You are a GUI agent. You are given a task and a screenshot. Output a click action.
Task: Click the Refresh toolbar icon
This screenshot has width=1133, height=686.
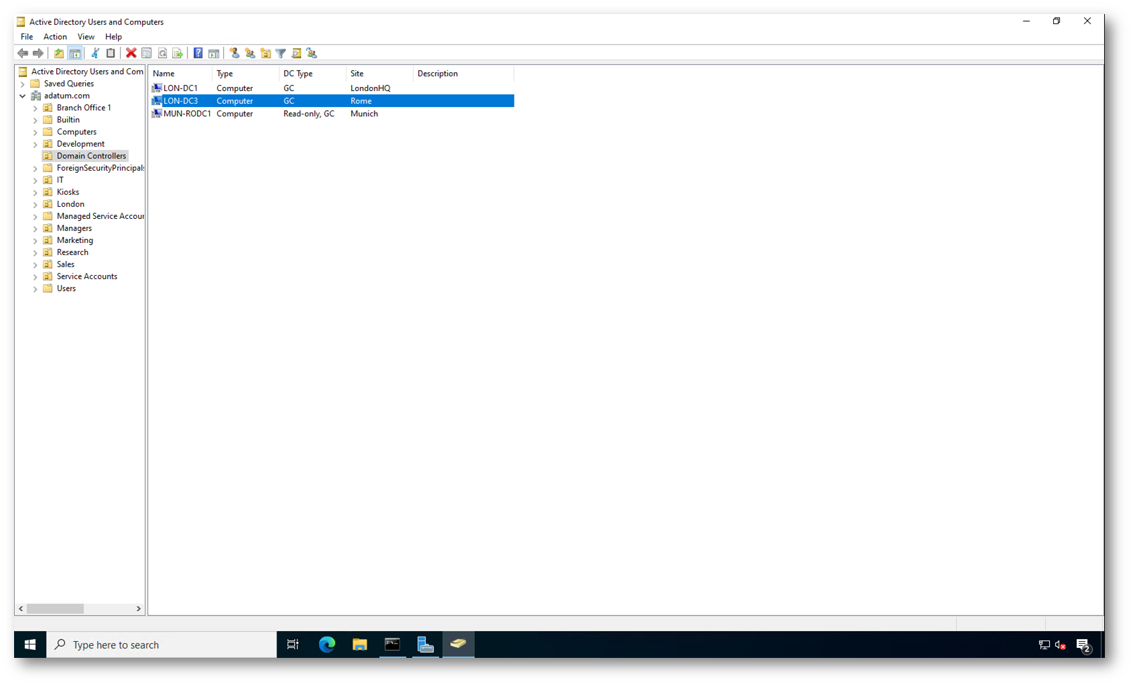coord(162,54)
